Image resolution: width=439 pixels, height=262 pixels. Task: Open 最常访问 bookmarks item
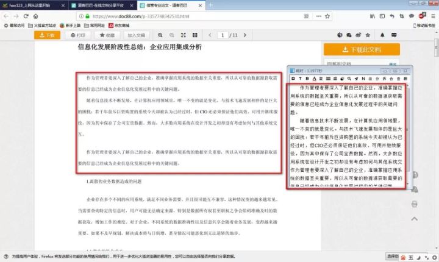(x=14, y=26)
